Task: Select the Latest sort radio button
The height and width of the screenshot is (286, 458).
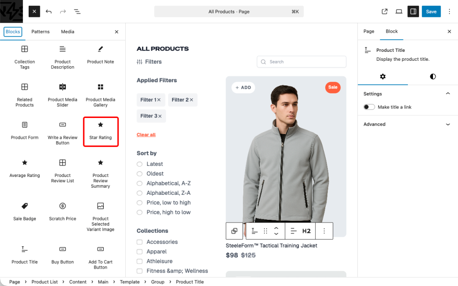Action: (140, 164)
